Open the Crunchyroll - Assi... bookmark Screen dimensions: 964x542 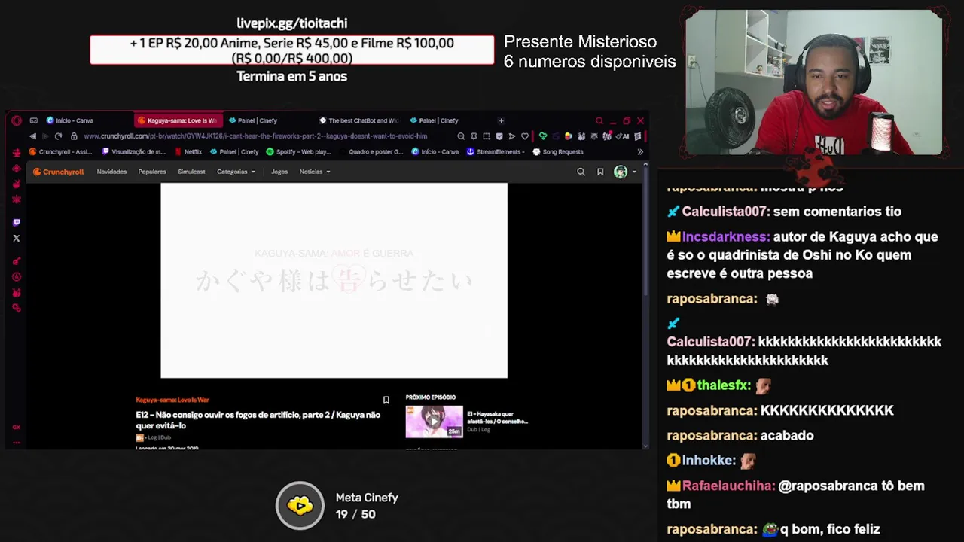[60, 151]
